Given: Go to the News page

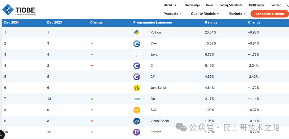Looking at the screenshot, I should pyautogui.click(x=210, y=5).
